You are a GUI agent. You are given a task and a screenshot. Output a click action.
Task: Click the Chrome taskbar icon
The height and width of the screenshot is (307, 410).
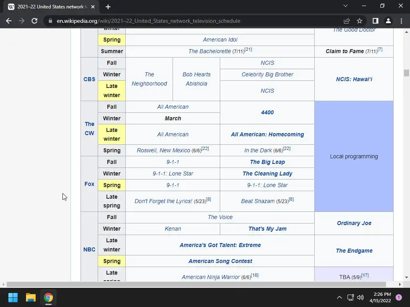pos(48,297)
